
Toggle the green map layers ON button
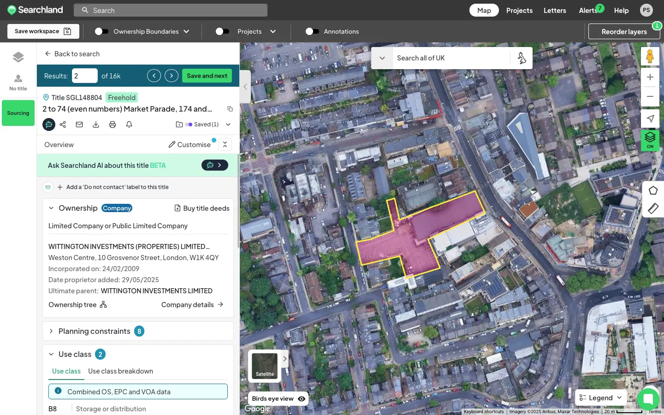(650, 140)
